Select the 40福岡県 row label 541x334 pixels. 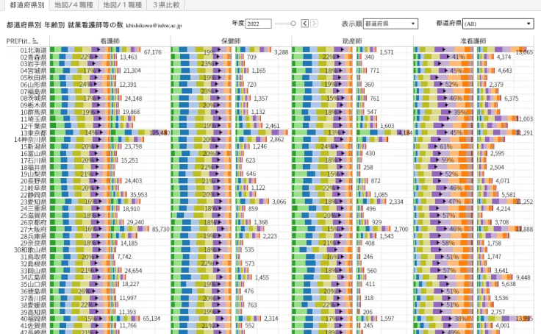click(x=33, y=319)
